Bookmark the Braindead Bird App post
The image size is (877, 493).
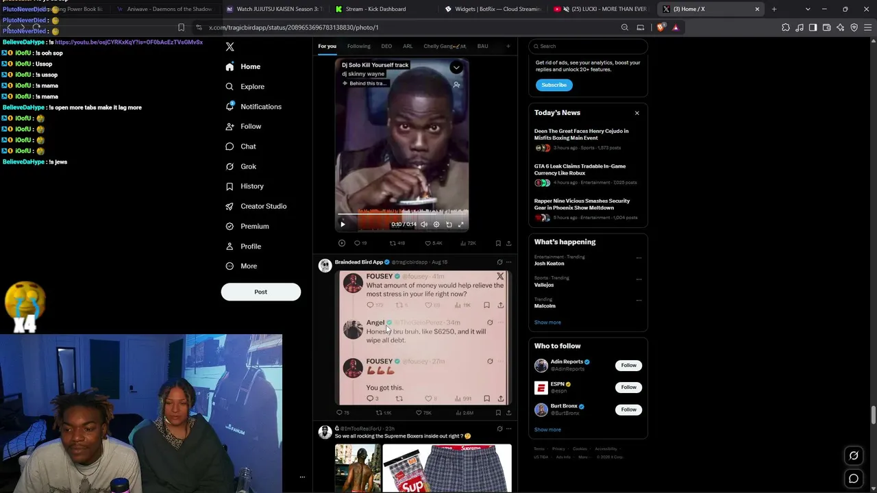(x=498, y=413)
